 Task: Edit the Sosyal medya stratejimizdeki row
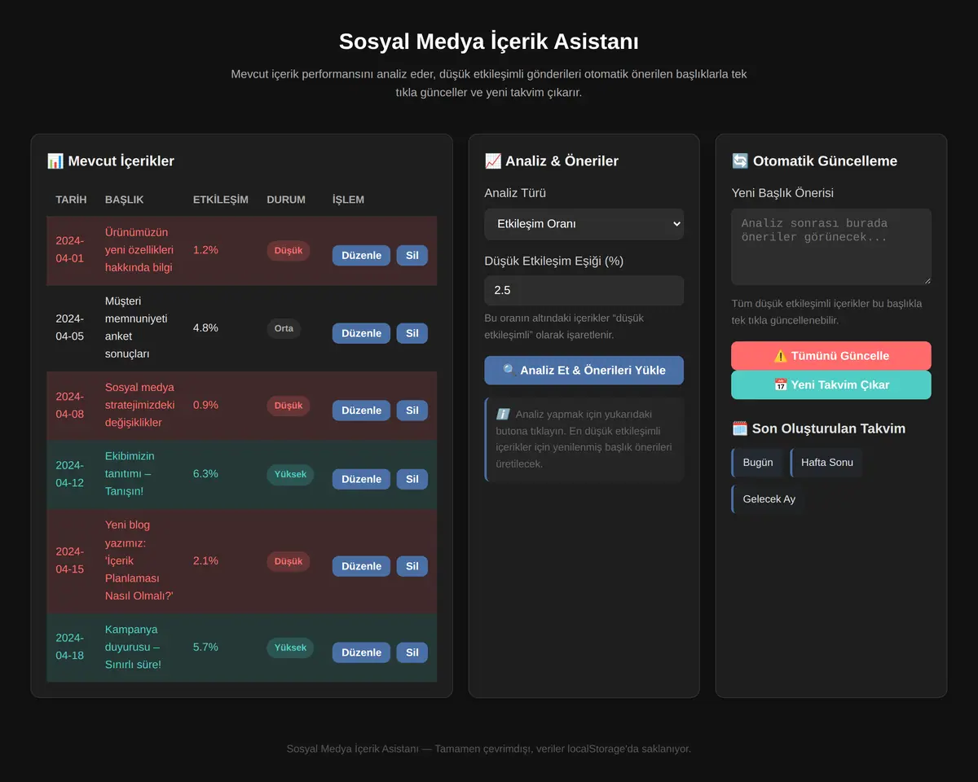(x=361, y=411)
